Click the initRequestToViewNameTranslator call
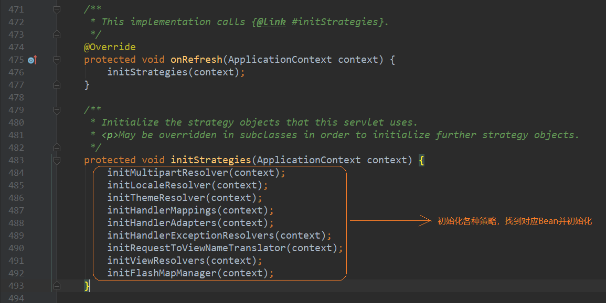 [198, 248]
